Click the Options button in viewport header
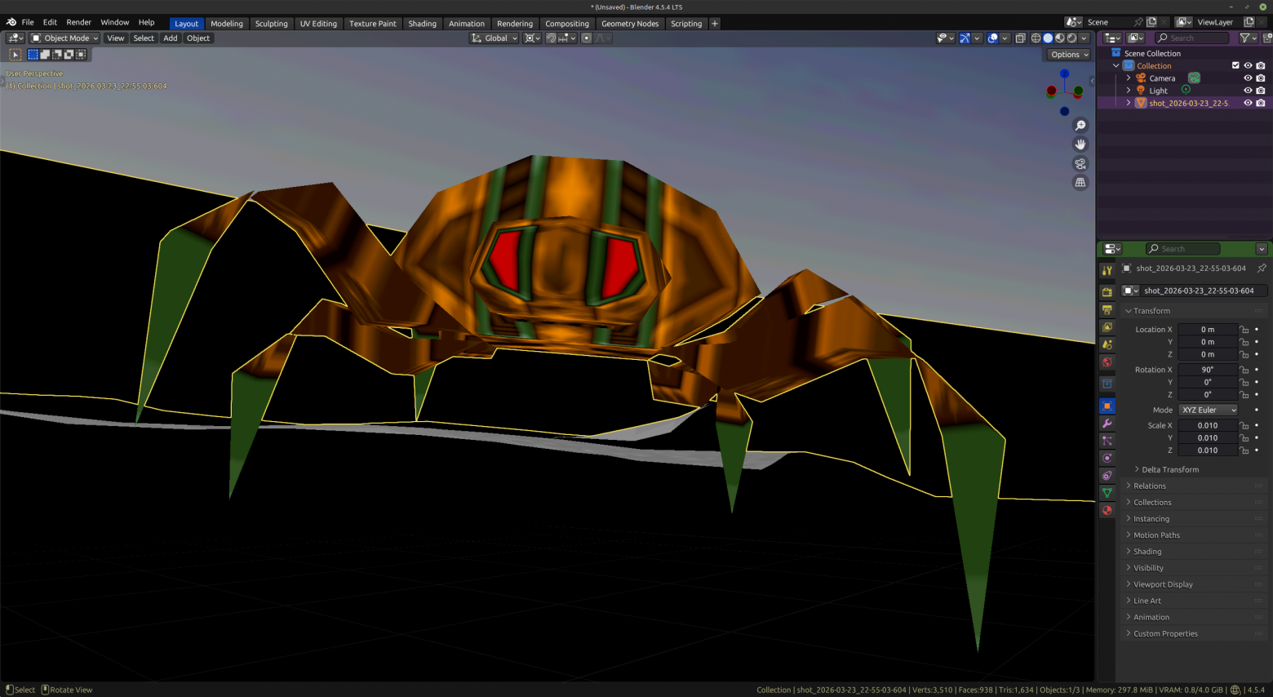Screen dimensions: 1273x697 1069,55
